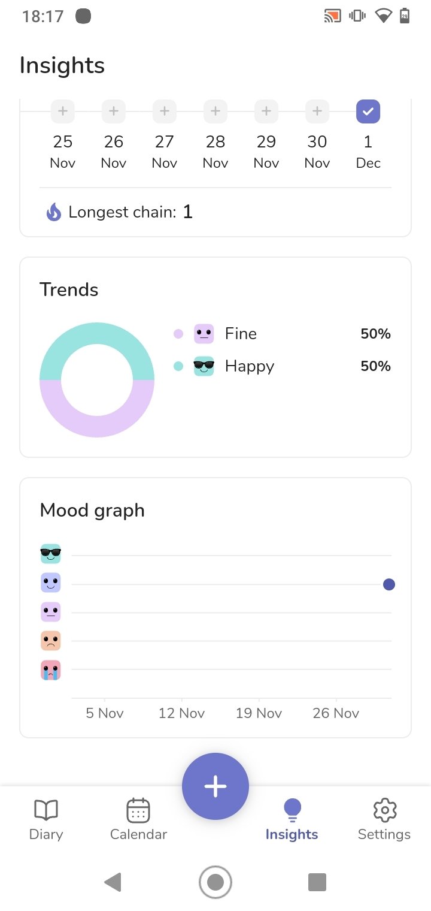Open the Settings tab

(384, 819)
